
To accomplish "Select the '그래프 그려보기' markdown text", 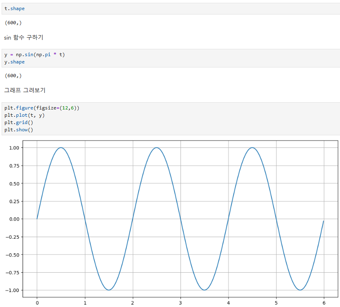I will 25,90.
